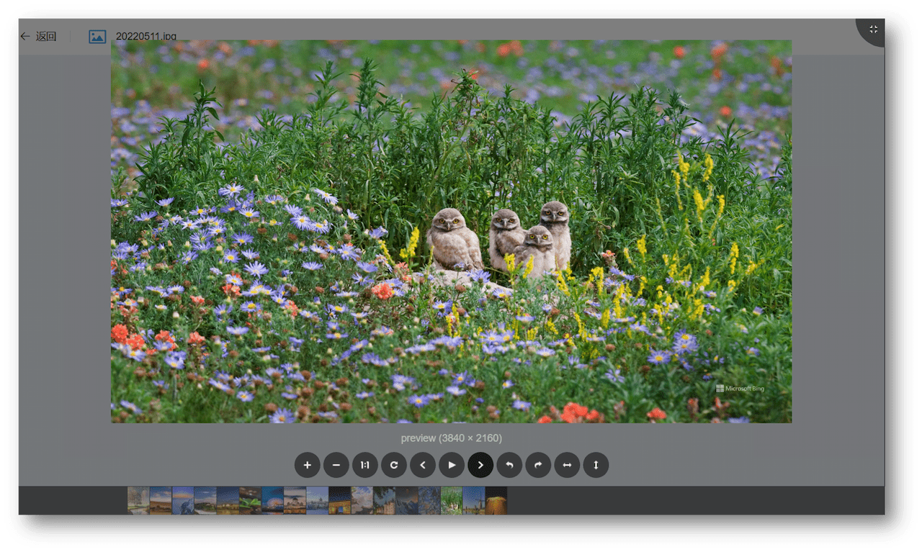Viewport: 922px width, 552px height.
Task: Open the Ferris wheel thumbnail
Action: 272,500
